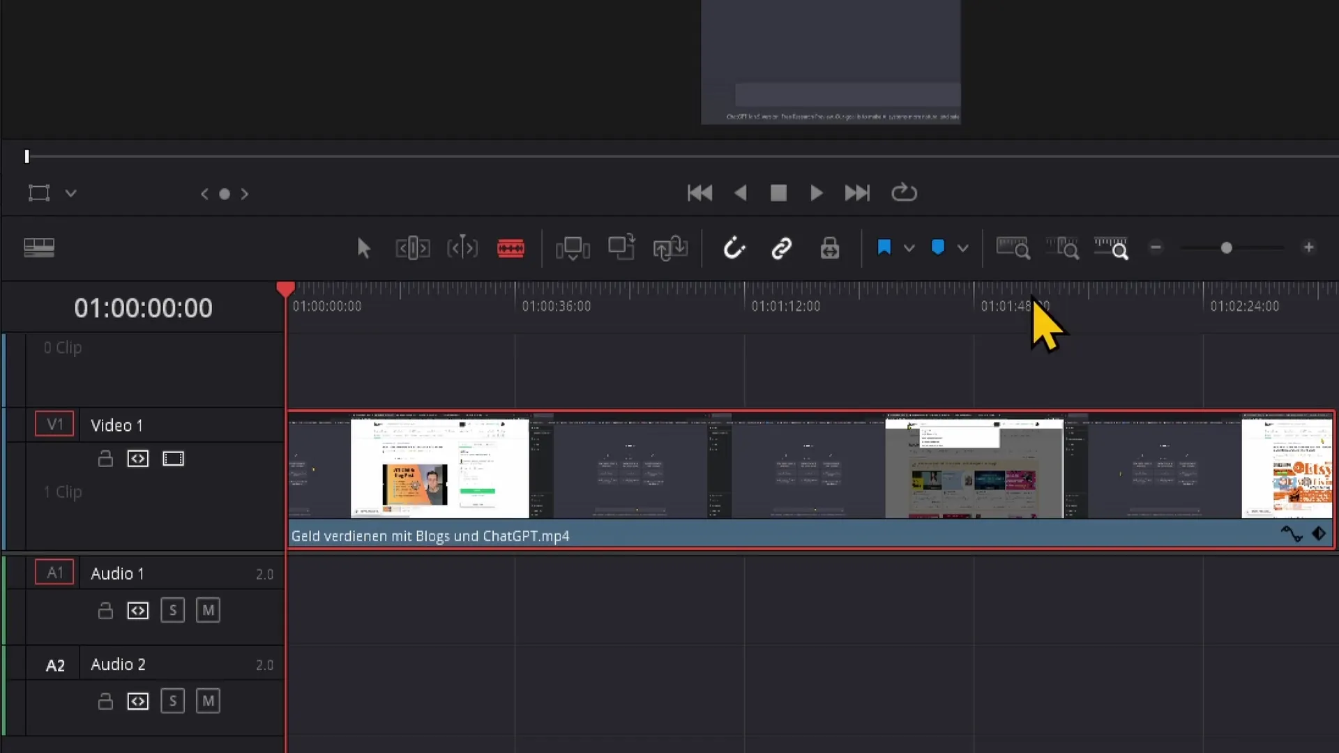Jump to first frame button
The height and width of the screenshot is (753, 1339).
coord(699,193)
